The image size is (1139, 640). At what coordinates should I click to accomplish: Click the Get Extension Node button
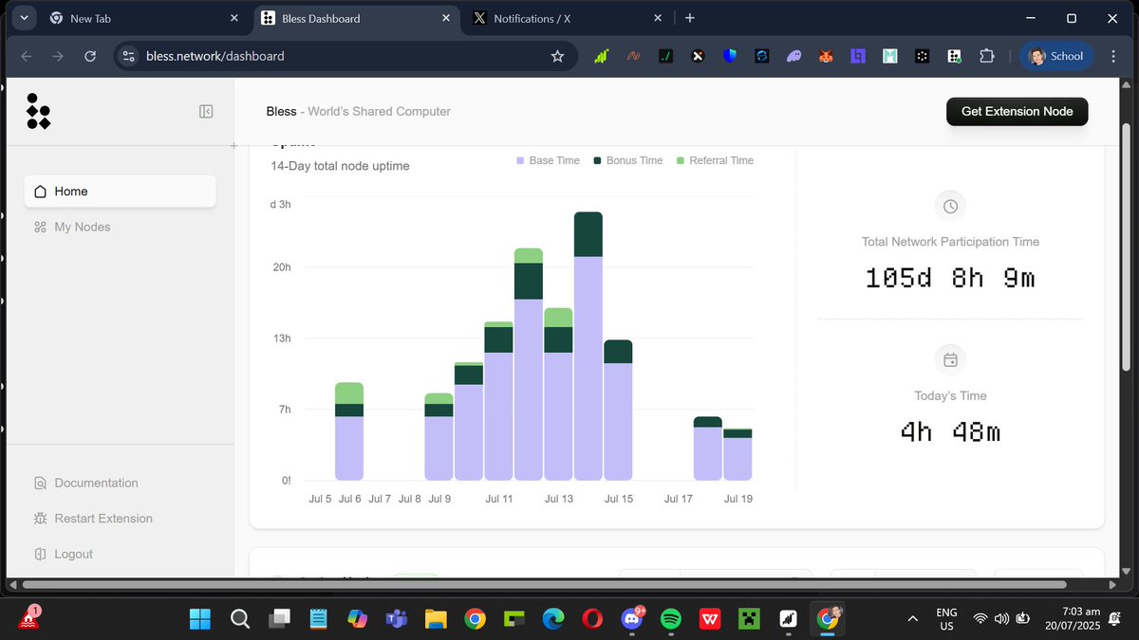1017,111
